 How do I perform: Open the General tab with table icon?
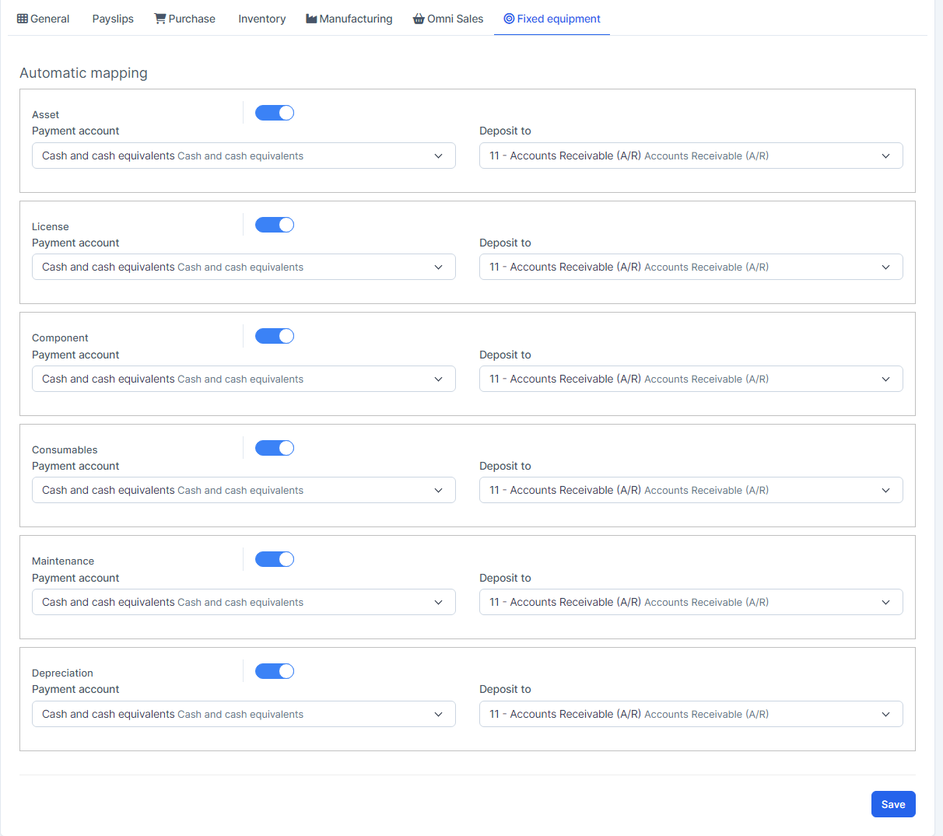tap(44, 19)
